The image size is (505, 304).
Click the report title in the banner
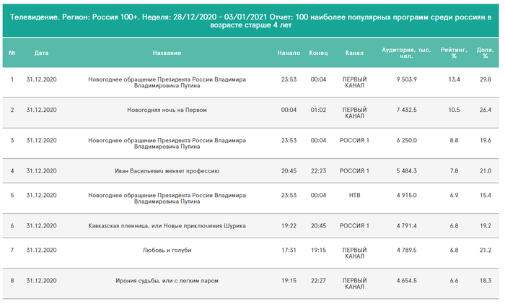[x=252, y=19]
